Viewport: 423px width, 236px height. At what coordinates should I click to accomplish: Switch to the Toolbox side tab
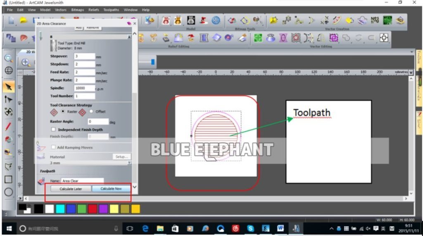tap(419, 57)
